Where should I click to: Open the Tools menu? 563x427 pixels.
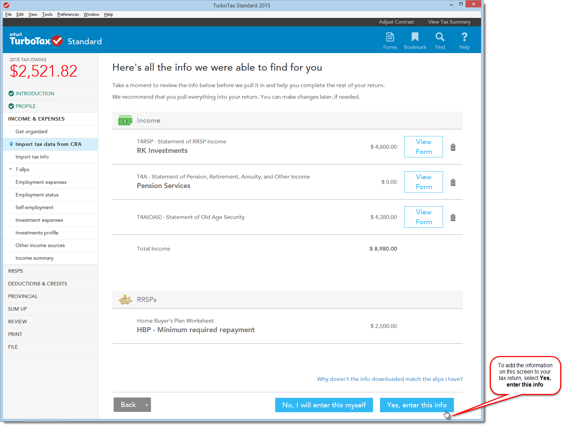pos(47,14)
